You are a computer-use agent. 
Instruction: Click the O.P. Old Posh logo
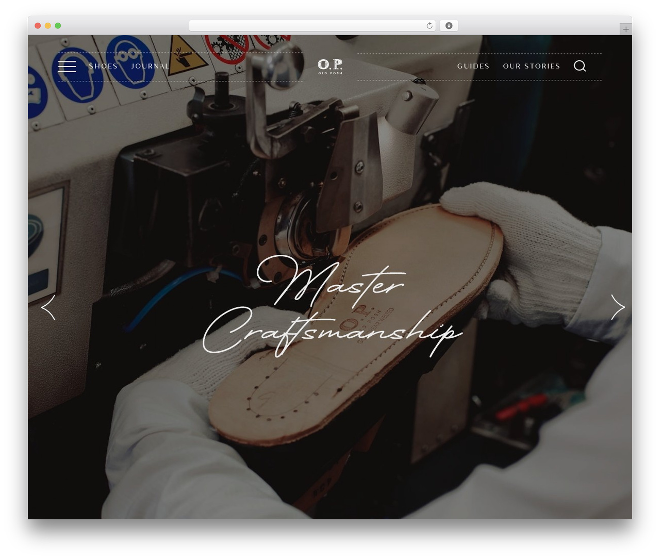(x=330, y=67)
